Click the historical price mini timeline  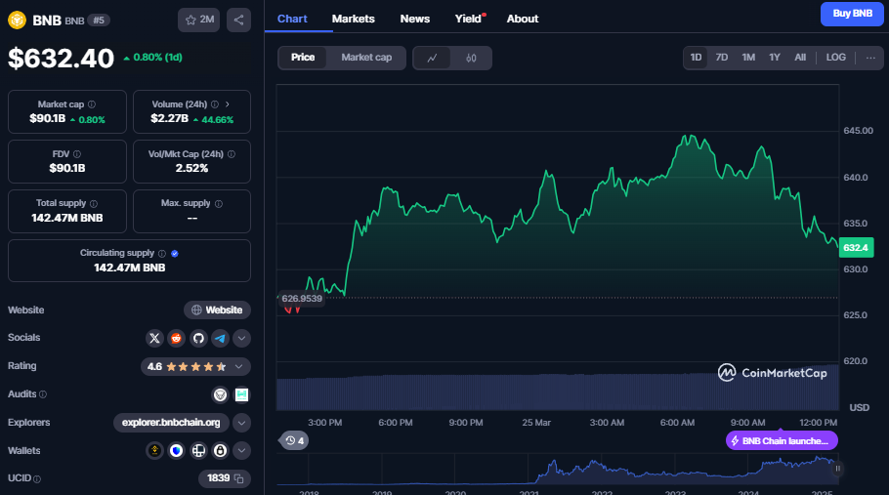pos(557,470)
